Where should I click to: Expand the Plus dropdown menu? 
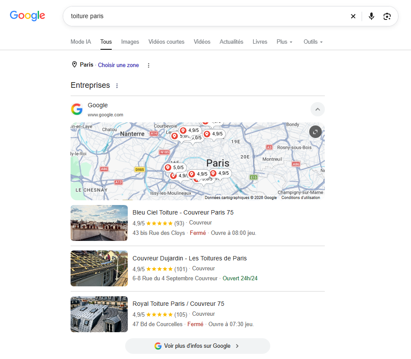pyautogui.click(x=285, y=42)
